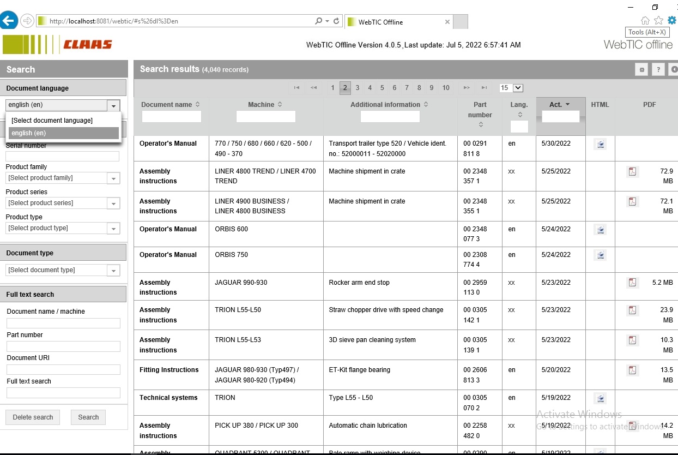Screen dimensions: 678x455
Task: Open HTML document for the 770 / 750 Operator's Manual
Action: (x=600, y=145)
